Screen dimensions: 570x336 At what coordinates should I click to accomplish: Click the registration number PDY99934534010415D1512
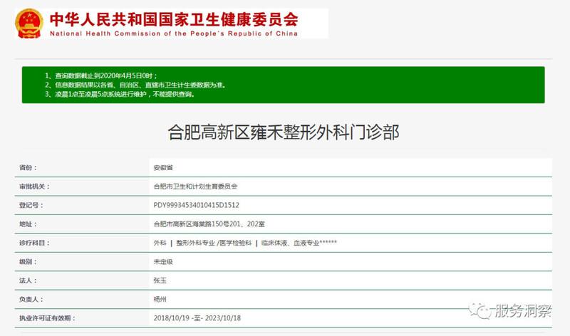[x=196, y=205]
